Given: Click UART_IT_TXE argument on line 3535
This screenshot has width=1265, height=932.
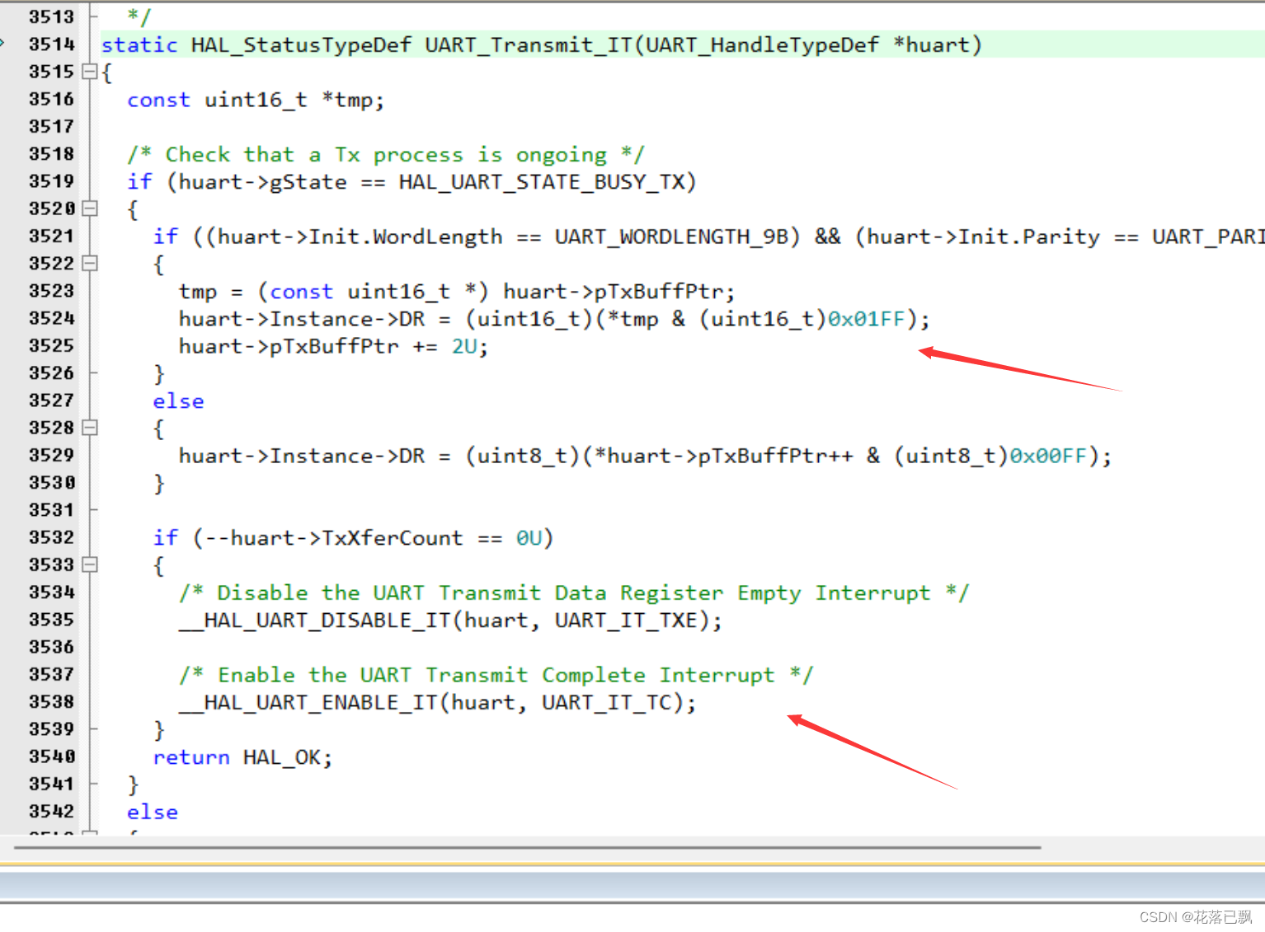Looking at the screenshot, I should pos(626,620).
